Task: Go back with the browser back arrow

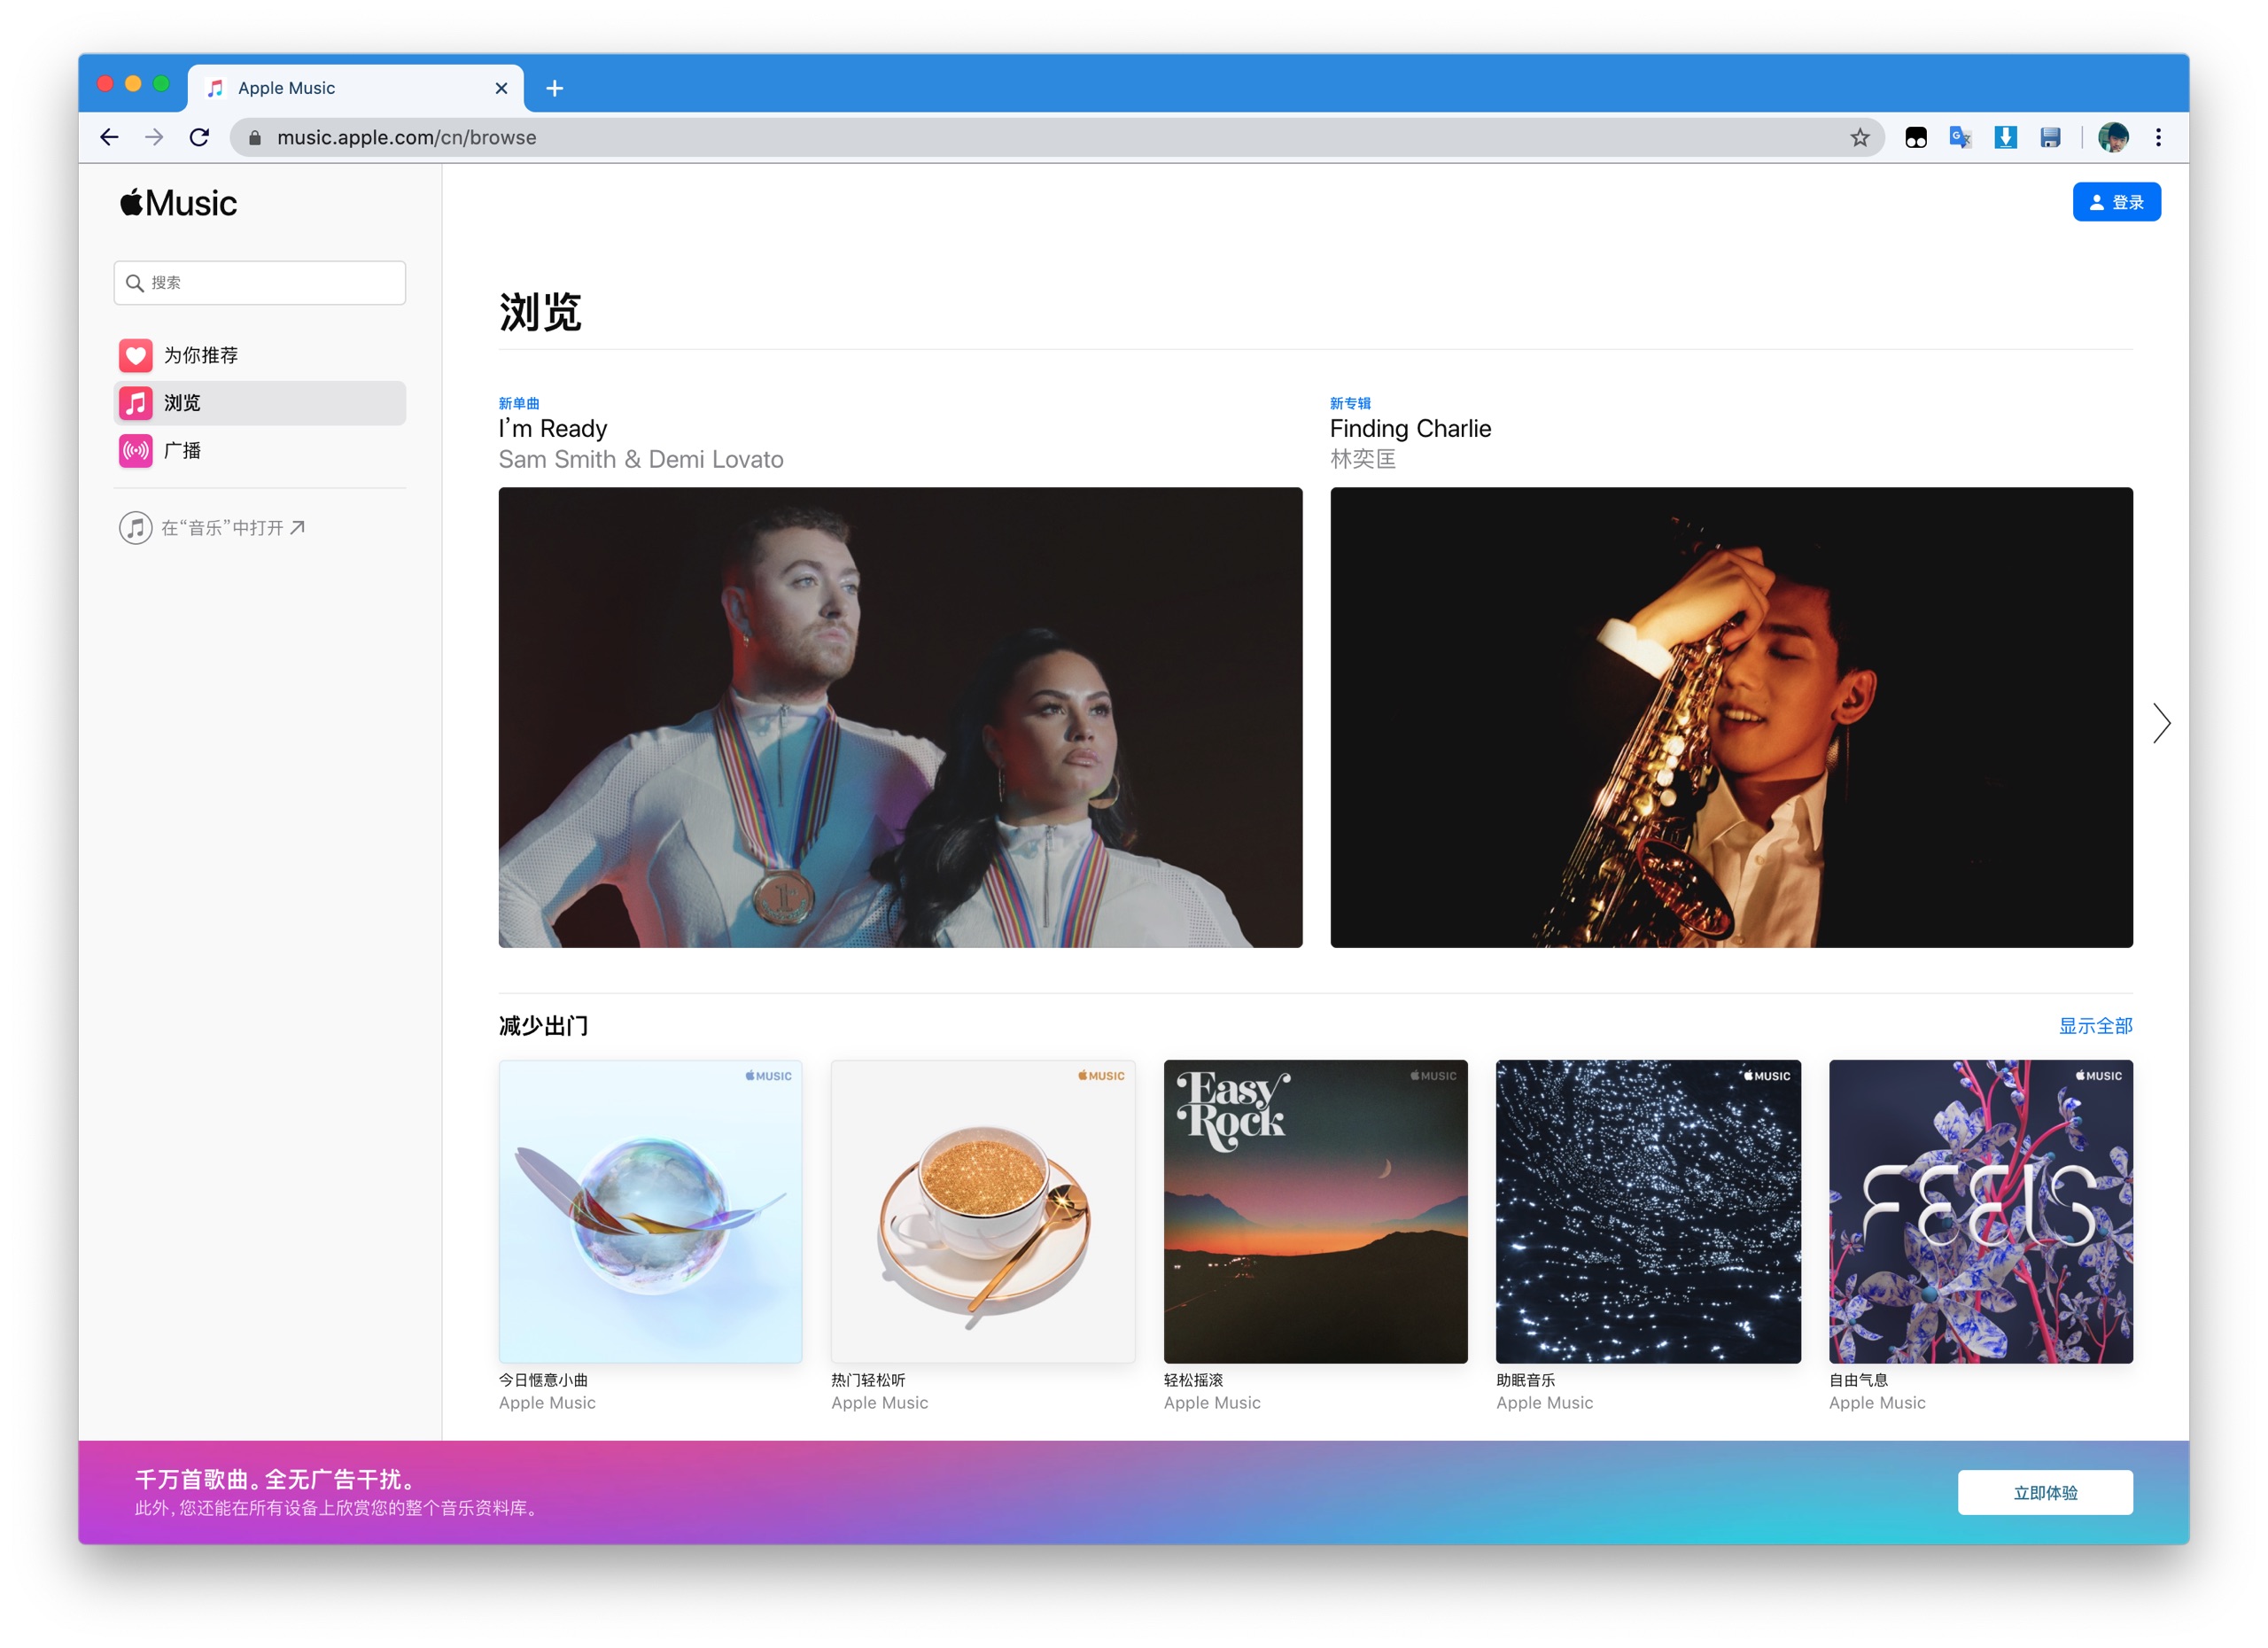Action: [109, 137]
